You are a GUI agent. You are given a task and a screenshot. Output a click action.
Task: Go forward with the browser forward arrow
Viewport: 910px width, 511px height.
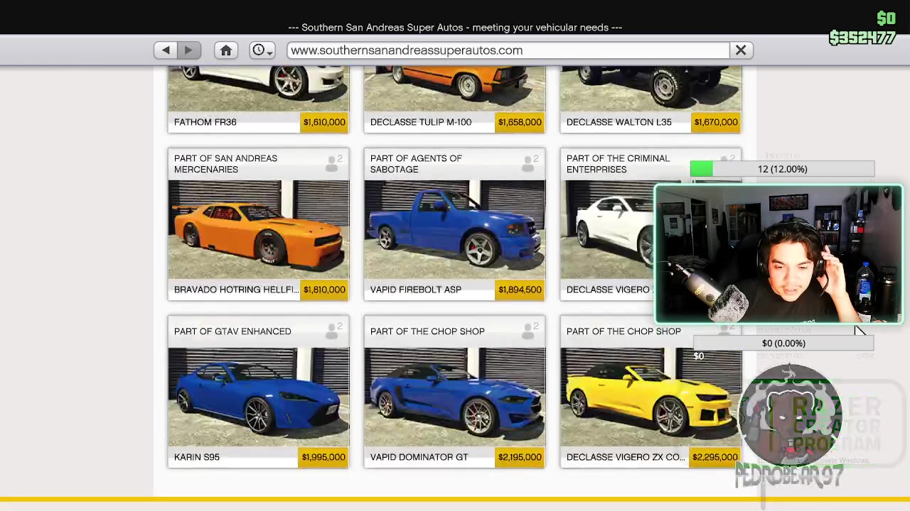click(x=188, y=50)
